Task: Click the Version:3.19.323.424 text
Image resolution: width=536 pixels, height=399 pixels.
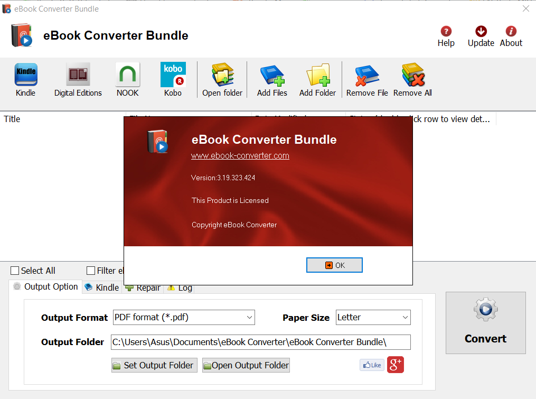Action: (223, 178)
